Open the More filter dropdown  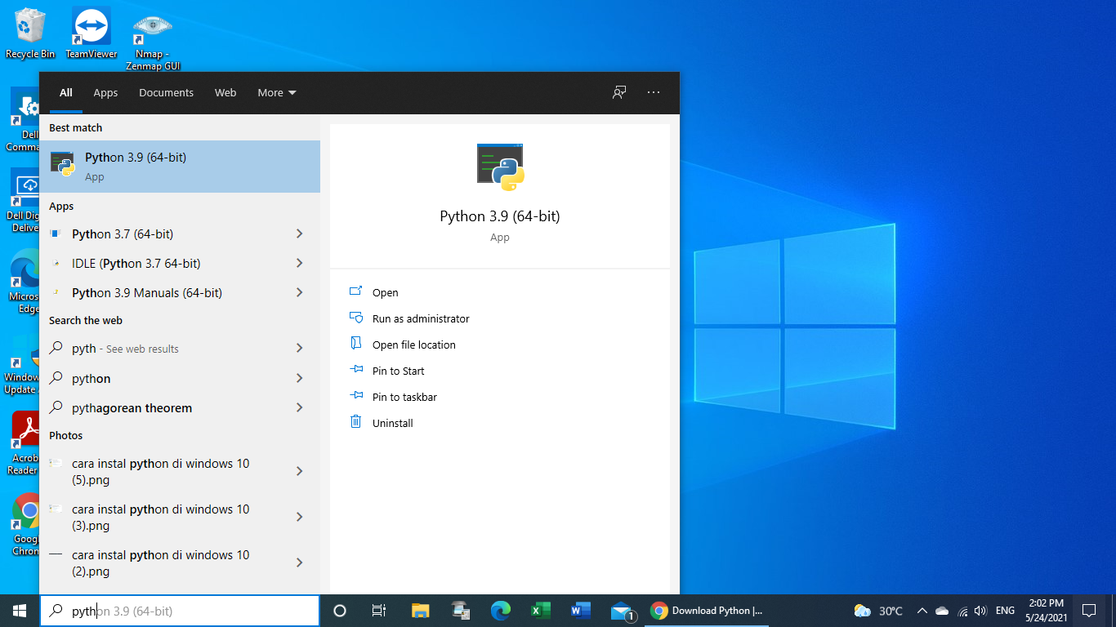click(x=276, y=92)
